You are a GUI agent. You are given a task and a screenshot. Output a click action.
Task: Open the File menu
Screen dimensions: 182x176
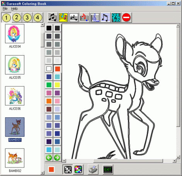click(x=5, y=8)
